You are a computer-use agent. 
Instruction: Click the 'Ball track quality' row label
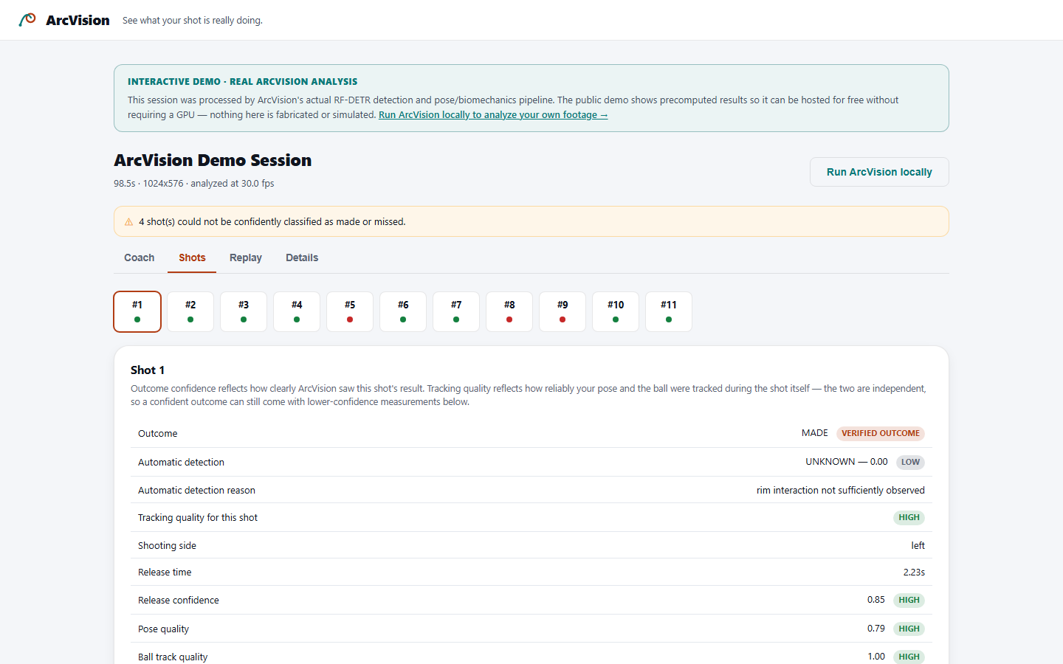coord(173,657)
